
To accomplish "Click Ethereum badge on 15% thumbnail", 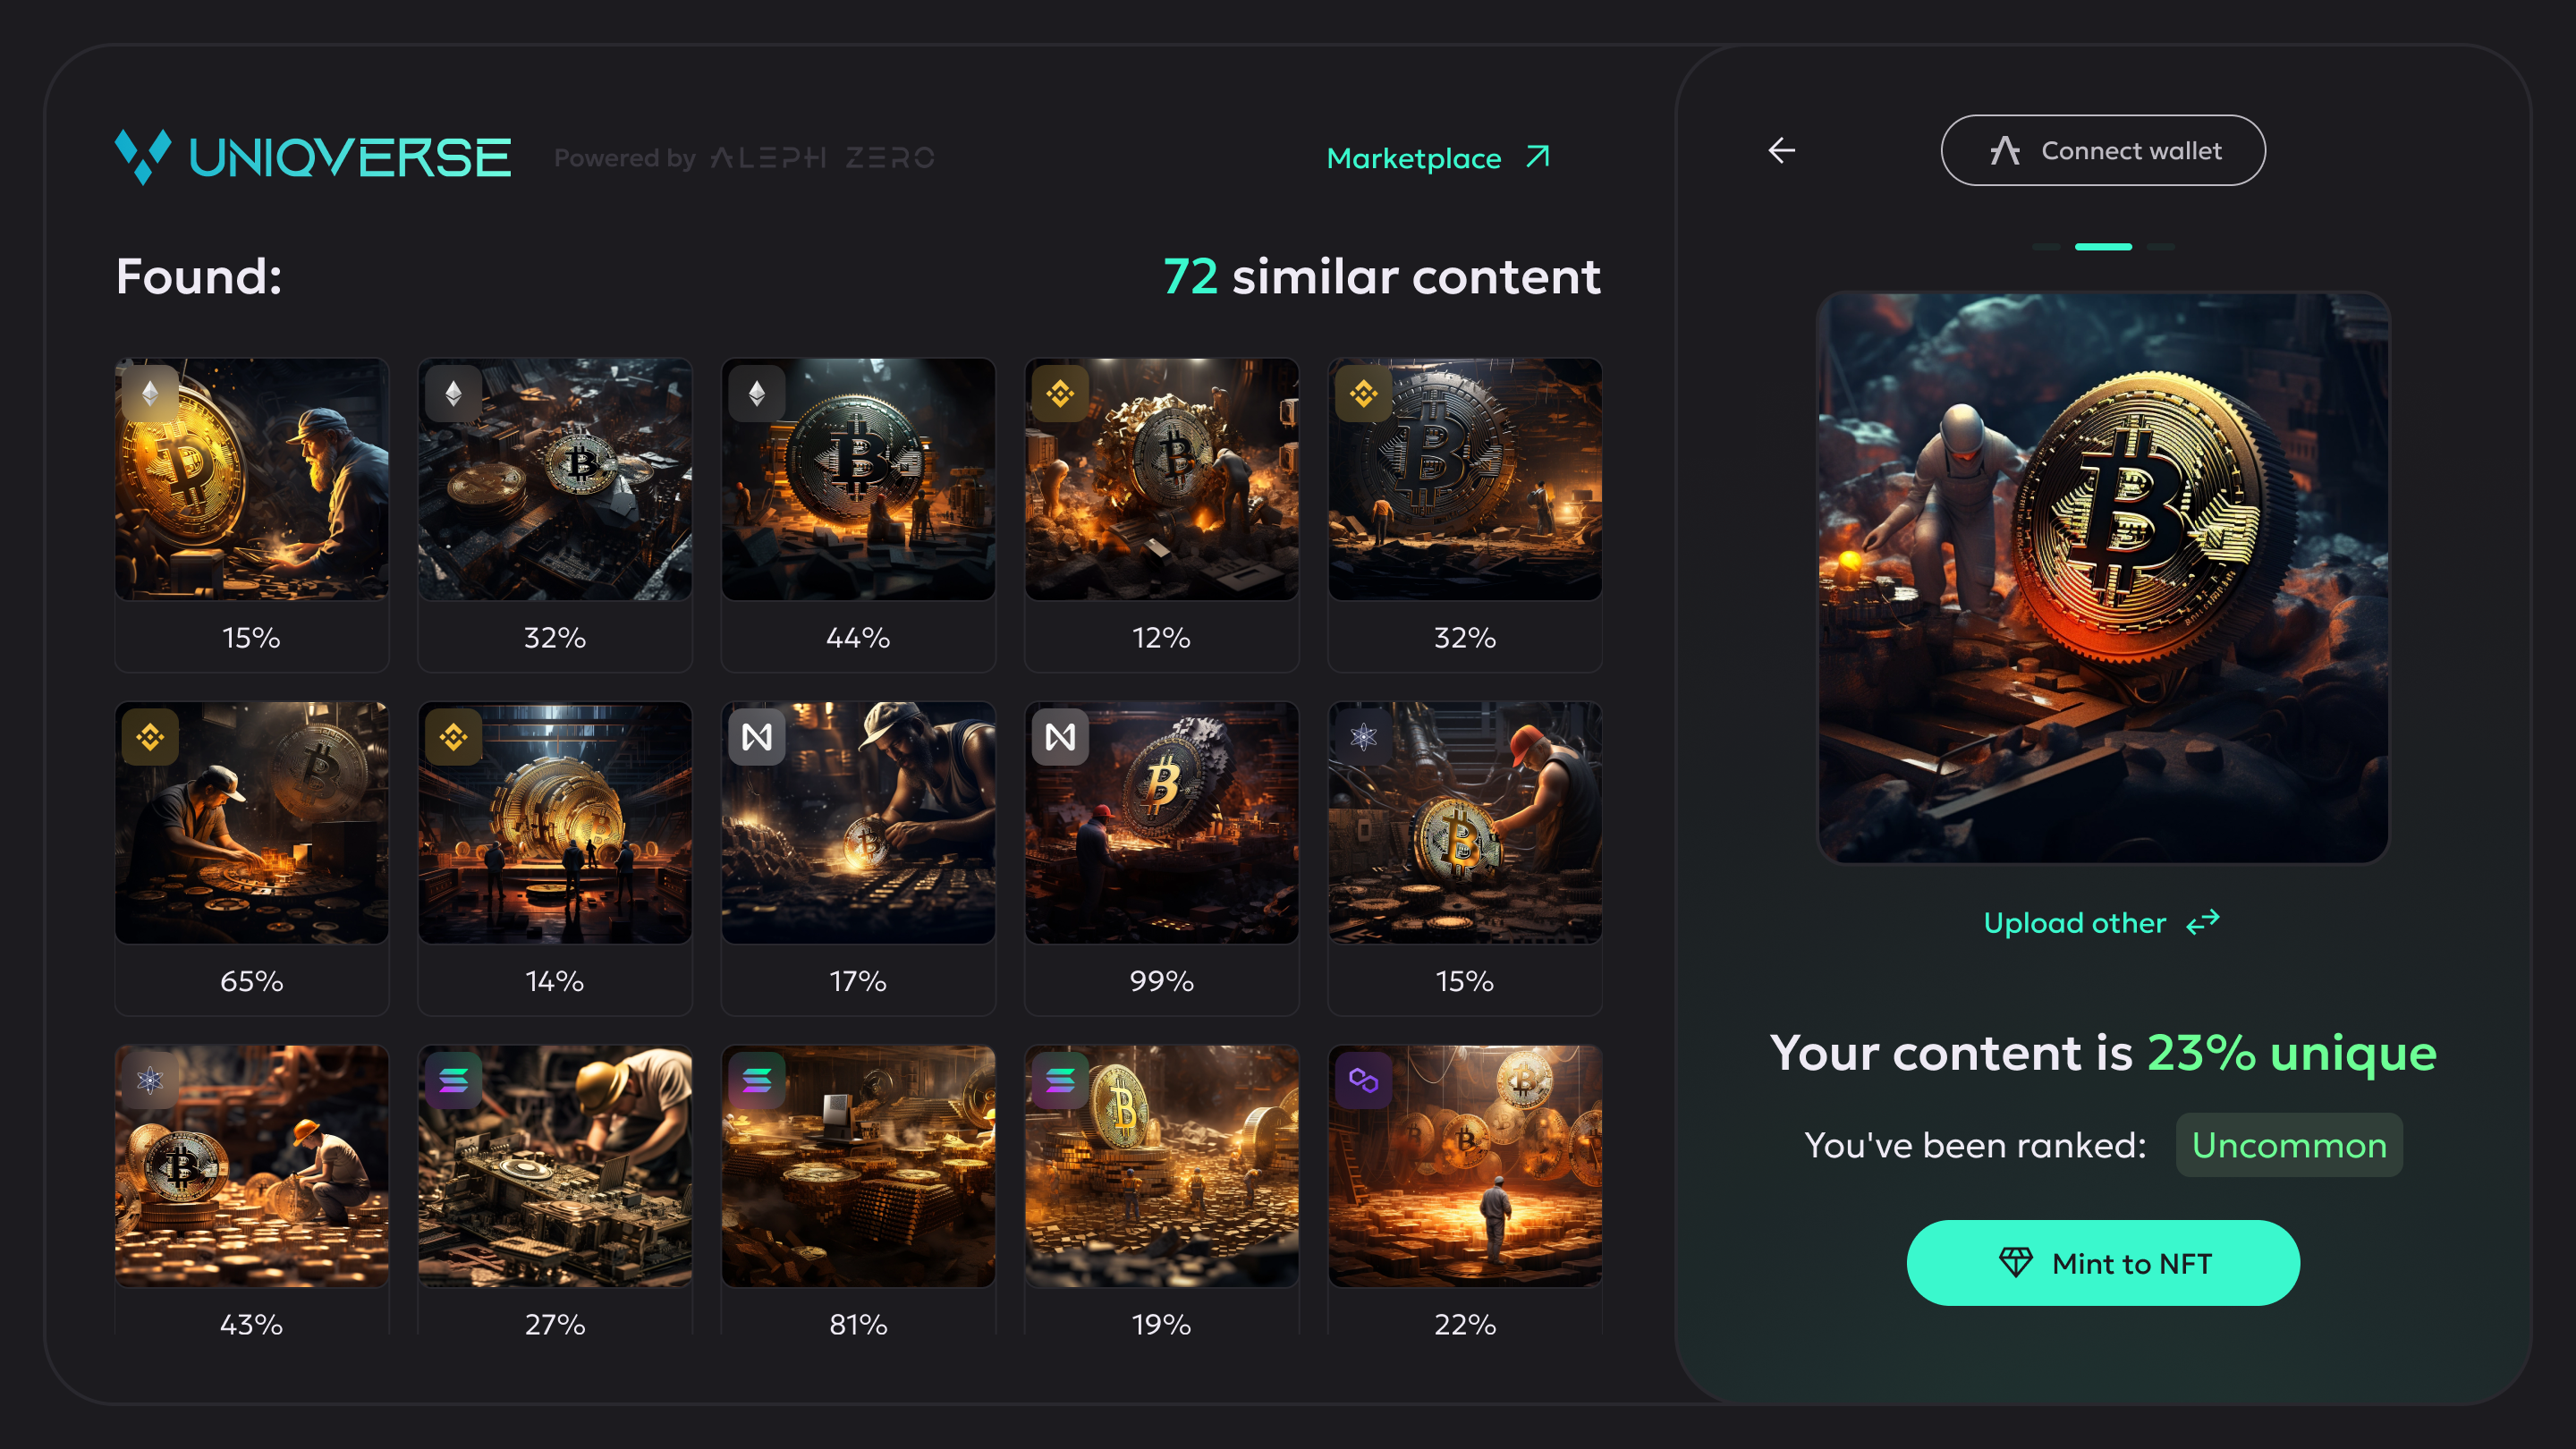I will [x=151, y=394].
